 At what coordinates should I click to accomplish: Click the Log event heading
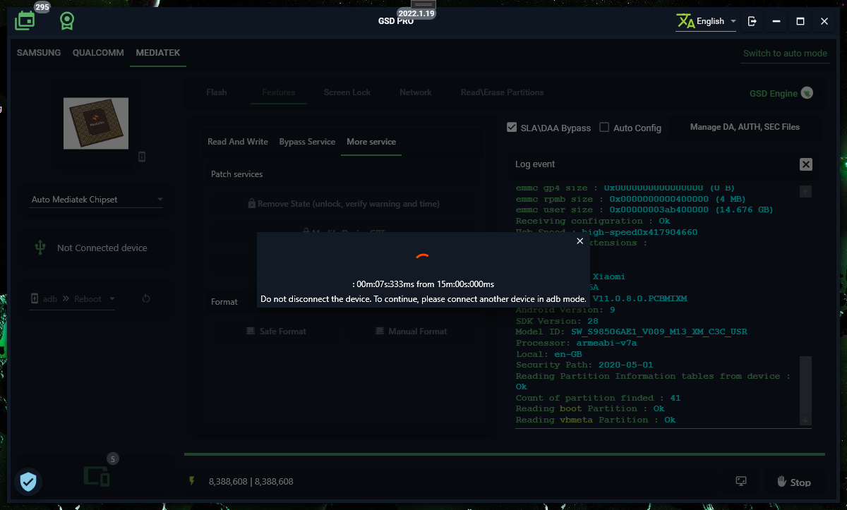pyautogui.click(x=535, y=164)
